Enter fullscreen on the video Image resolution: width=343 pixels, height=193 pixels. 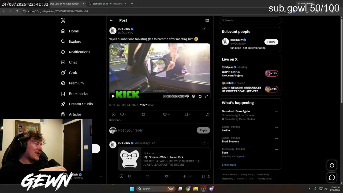[x=206, y=96]
